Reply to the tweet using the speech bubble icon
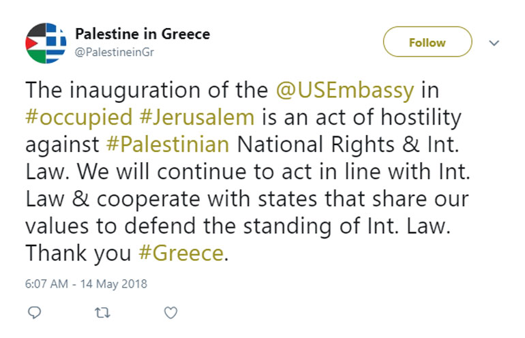 [x=35, y=313]
